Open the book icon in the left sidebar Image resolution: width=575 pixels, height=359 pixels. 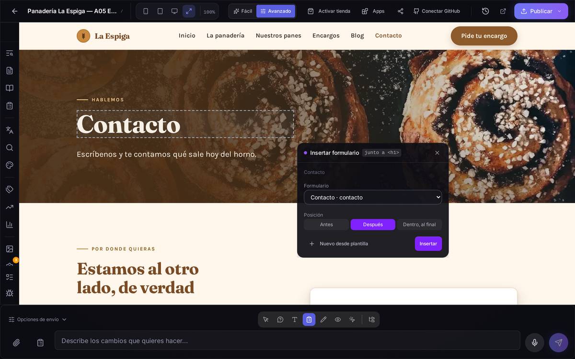10,88
